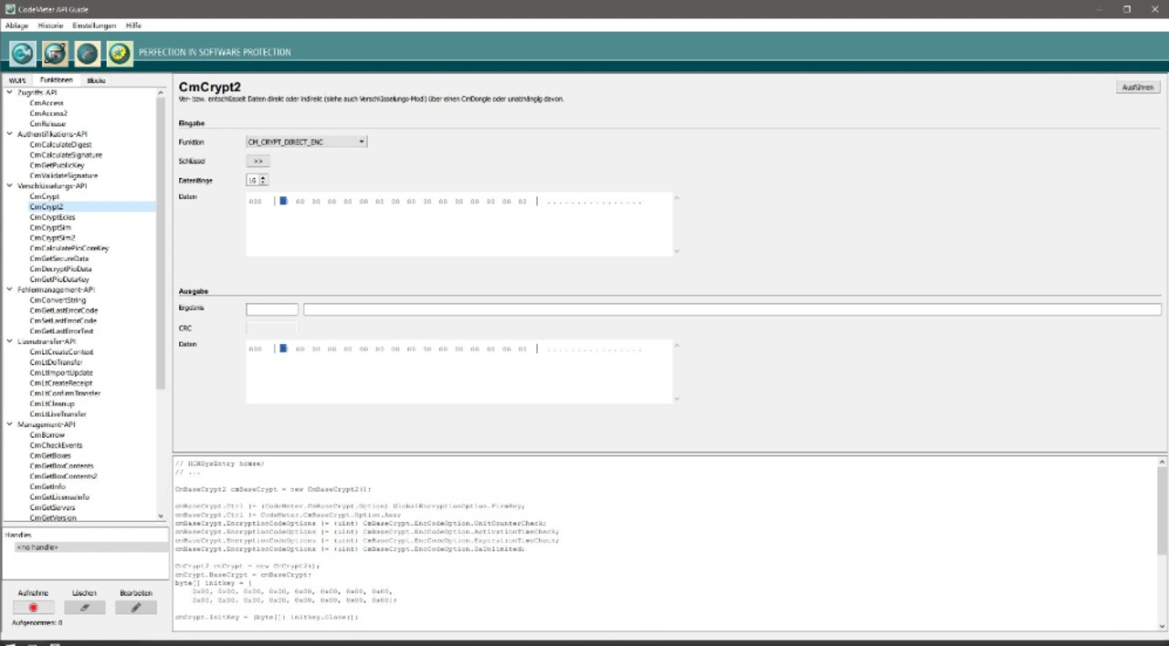
Task: Click the Schlüssel >> button
Action: [x=258, y=161]
